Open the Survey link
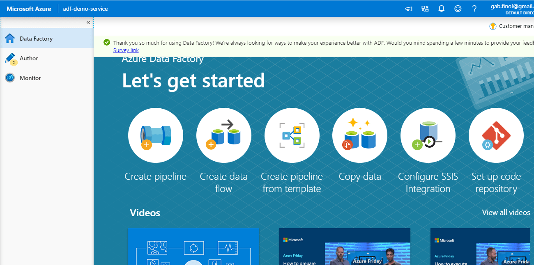The height and width of the screenshot is (265, 534). click(x=126, y=50)
